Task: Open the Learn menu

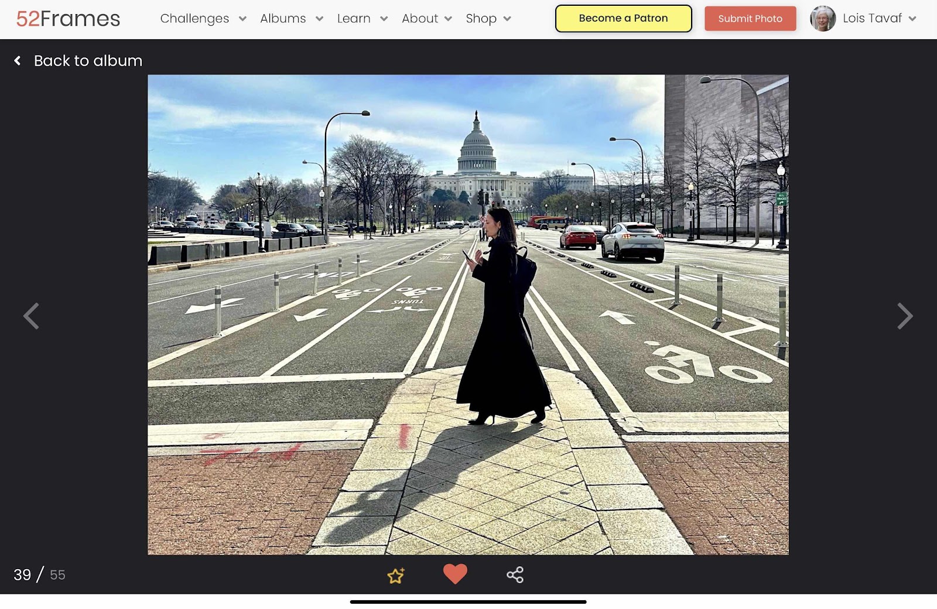Action: point(354,18)
